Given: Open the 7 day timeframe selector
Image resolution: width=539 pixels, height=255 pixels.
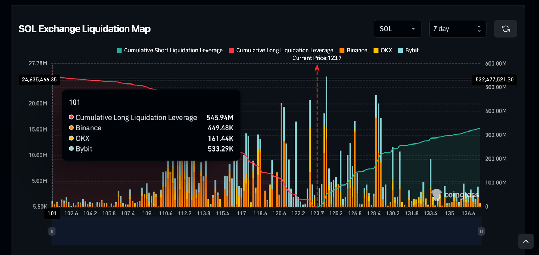Looking at the screenshot, I should pyautogui.click(x=458, y=29).
